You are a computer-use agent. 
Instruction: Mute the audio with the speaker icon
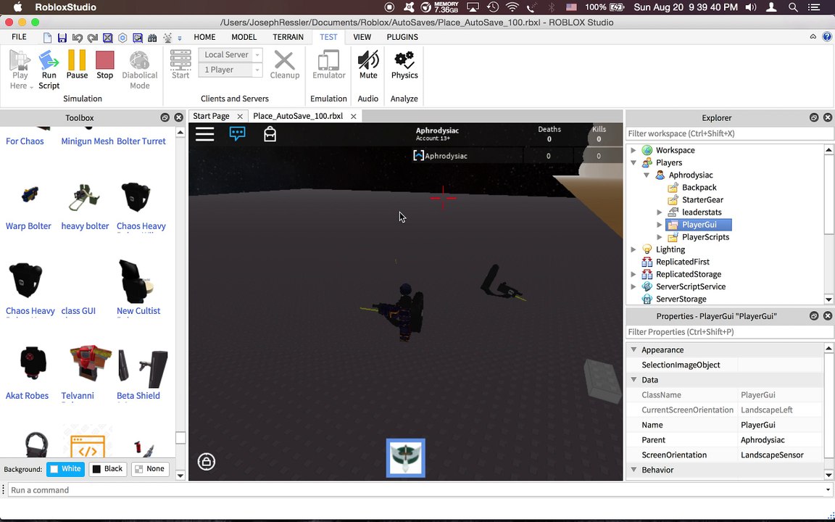pyautogui.click(x=368, y=60)
